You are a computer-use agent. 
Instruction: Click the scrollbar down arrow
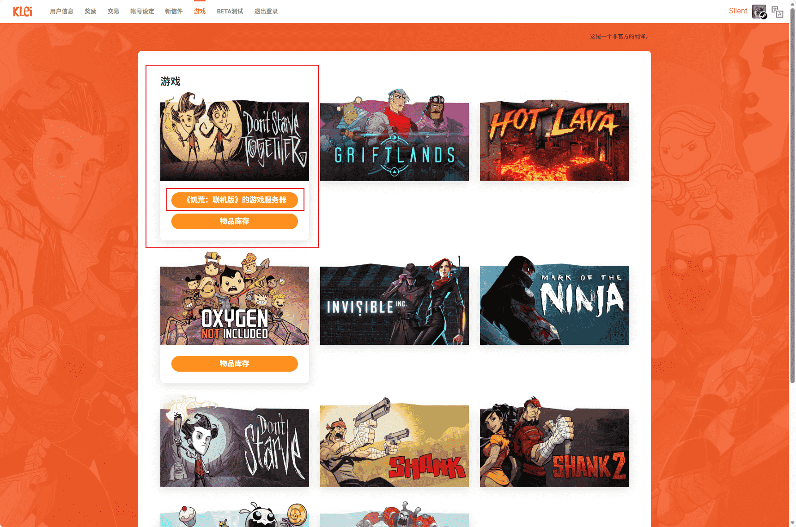point(792,523)
